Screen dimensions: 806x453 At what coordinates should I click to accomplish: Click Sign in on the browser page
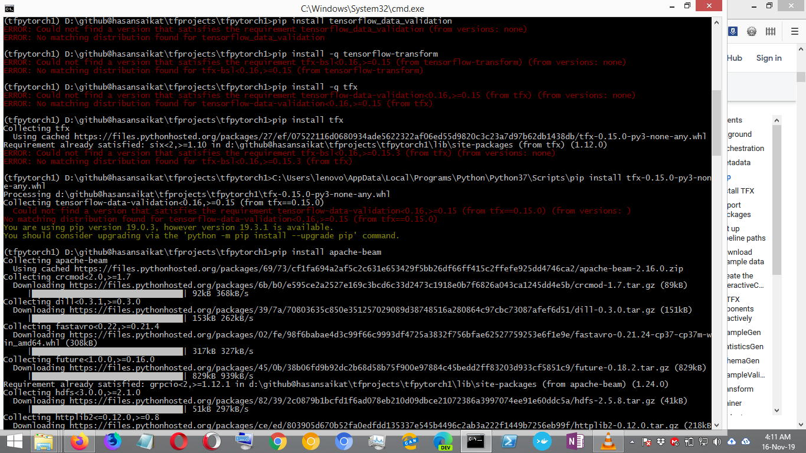(x=769, y=58)
